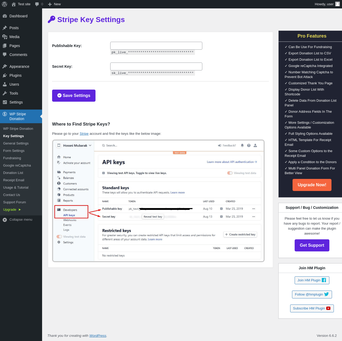This screenshot has width=342, height=341.
Task: Go to Contact Us submenu item
Action: 12,195
